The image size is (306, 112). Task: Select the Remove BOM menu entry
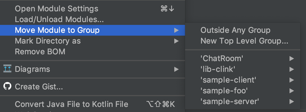(x=93, y=52)
